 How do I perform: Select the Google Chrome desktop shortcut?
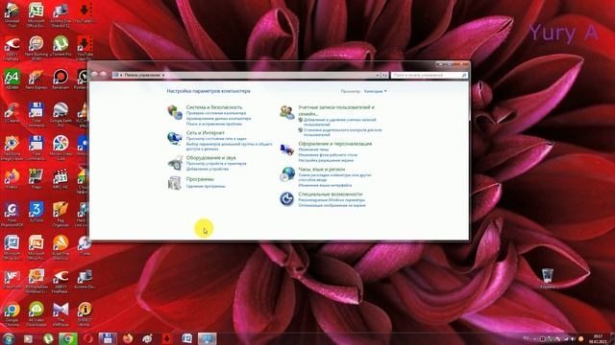(x=12, y=314)
